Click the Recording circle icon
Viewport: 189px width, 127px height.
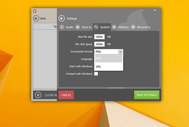tap(133, 27)
